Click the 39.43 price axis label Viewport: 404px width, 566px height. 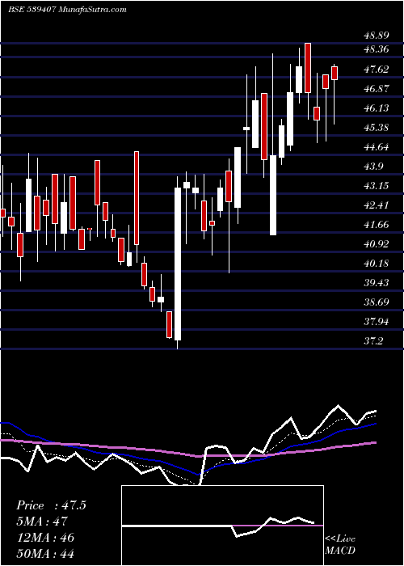tap(377, 283)
